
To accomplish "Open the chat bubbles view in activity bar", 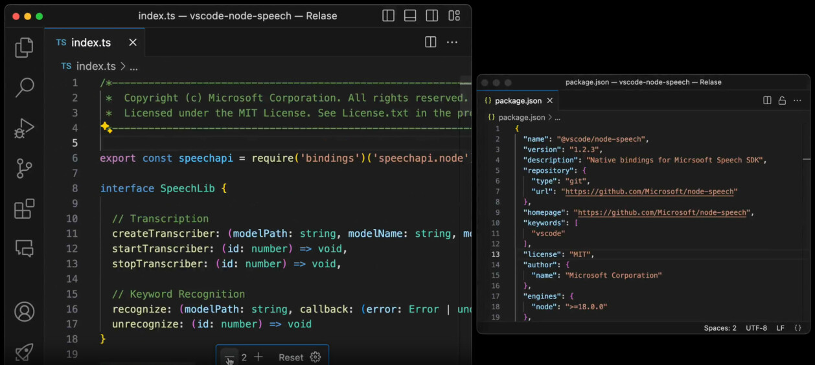I will click(25, 249).
